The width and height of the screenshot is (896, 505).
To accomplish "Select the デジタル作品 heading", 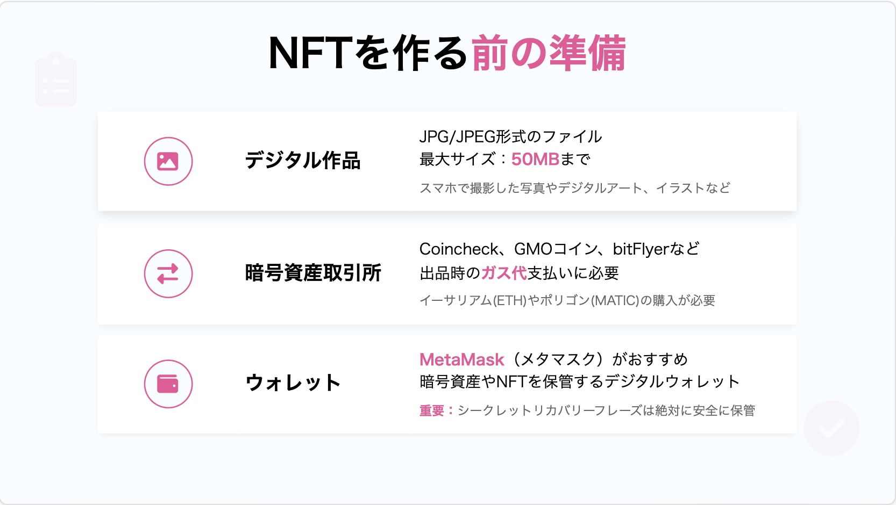I will tap(303, 161).
